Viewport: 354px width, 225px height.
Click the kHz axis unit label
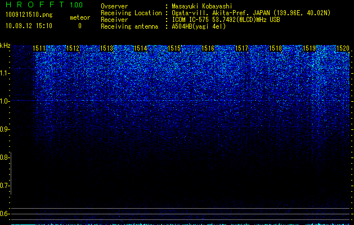point(5,46)
